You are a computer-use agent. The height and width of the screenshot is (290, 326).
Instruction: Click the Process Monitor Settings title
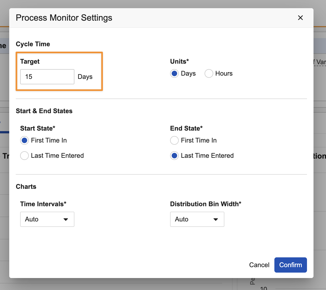click(64, 18)
